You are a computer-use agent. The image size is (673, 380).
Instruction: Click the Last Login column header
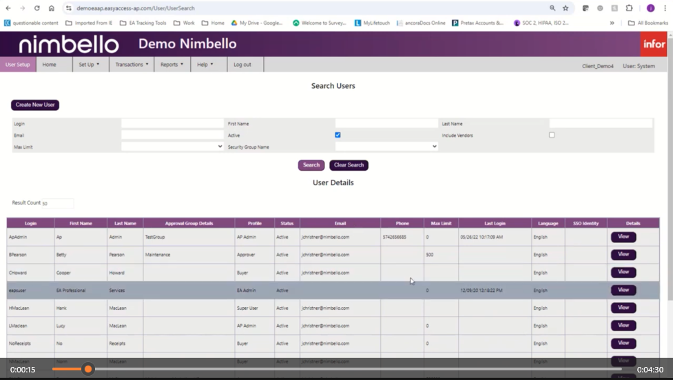click(x=495, y=223)
